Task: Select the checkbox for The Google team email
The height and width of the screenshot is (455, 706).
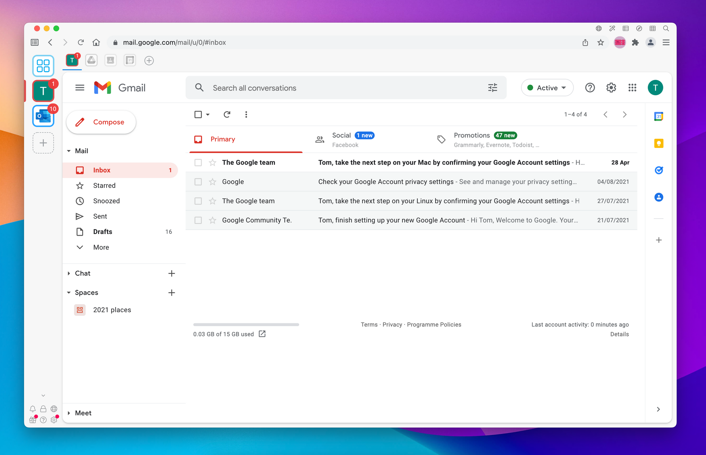Action: point(198,162)
